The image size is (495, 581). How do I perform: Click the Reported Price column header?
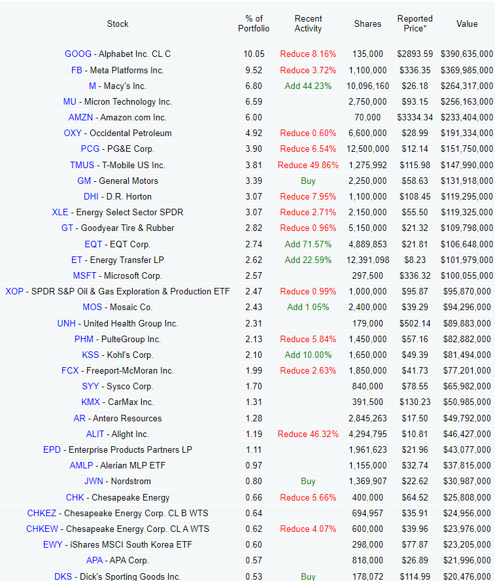[415, 24]
